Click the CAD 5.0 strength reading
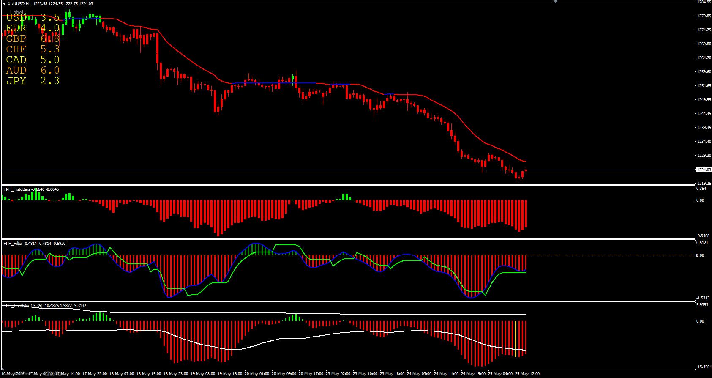The height and width of the screenshot is (378, 712). pyautogui.click(x=33, y=60)
